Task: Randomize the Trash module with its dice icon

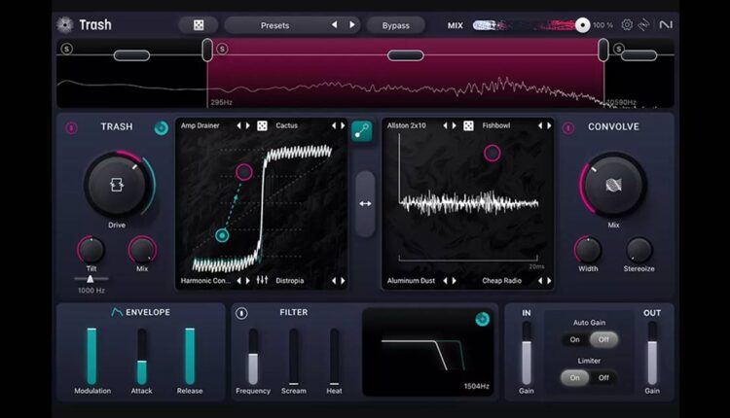Action: click(x=262, y=125)
